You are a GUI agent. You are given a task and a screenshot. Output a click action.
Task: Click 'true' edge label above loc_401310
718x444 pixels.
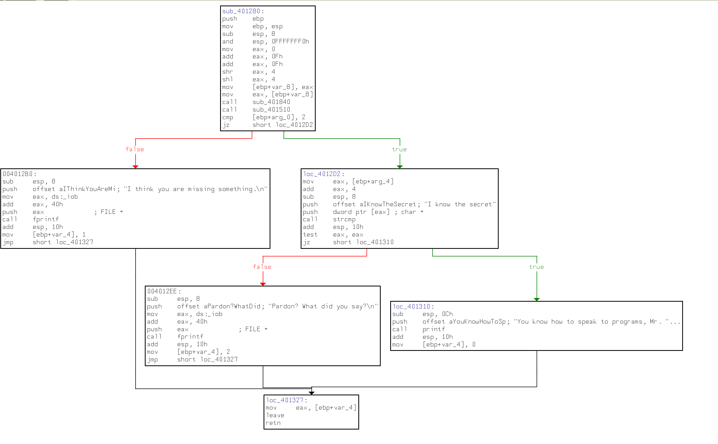click(537, 267)
